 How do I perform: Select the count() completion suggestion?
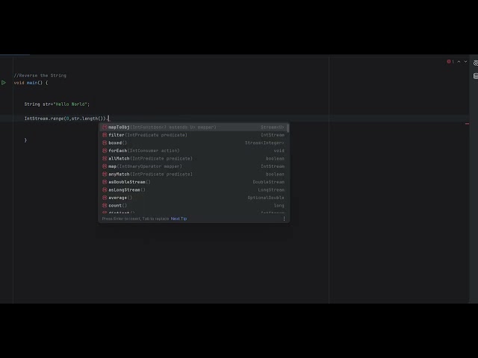(x=117, y=205)
